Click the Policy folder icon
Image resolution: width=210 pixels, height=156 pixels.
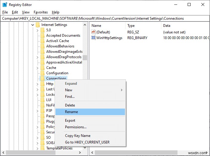point(42,127)
